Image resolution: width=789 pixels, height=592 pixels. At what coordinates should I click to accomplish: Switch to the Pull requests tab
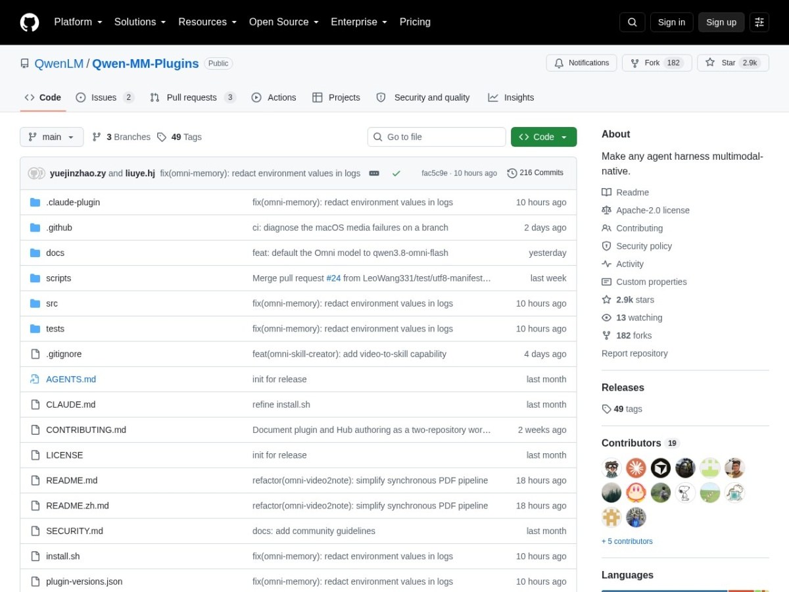tap(193, 97)
